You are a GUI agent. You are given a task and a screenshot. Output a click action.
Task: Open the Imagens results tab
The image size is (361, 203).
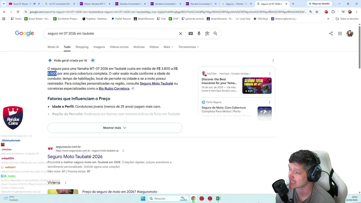[x=99, y=47]
